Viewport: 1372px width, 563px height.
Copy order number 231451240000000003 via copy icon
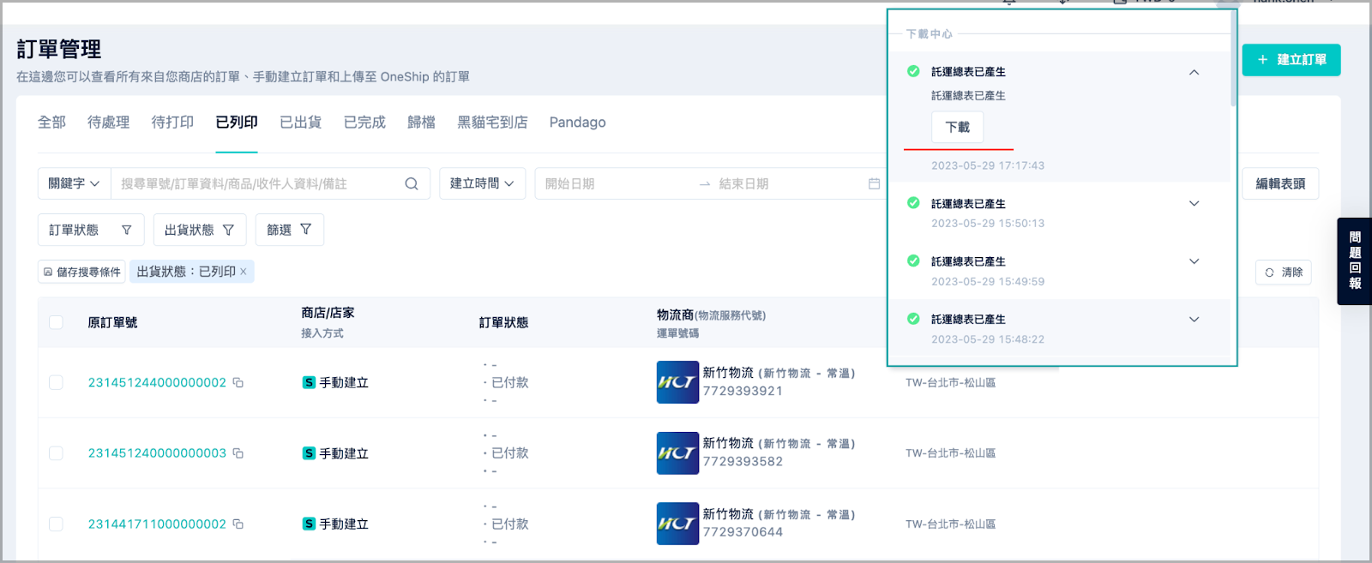[238, 453]
